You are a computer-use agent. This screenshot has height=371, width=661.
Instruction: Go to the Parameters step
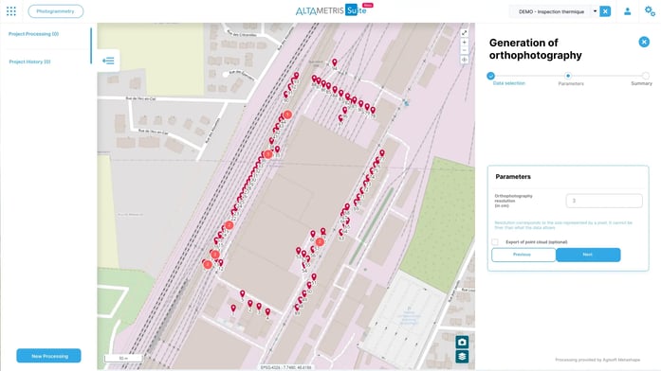click(568, 76)
